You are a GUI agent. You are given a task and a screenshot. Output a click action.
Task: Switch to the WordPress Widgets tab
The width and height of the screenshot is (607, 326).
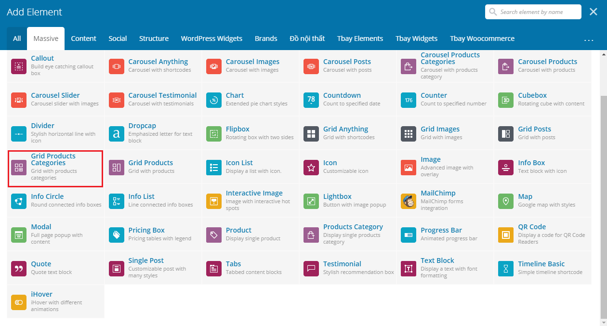[211, 39]
